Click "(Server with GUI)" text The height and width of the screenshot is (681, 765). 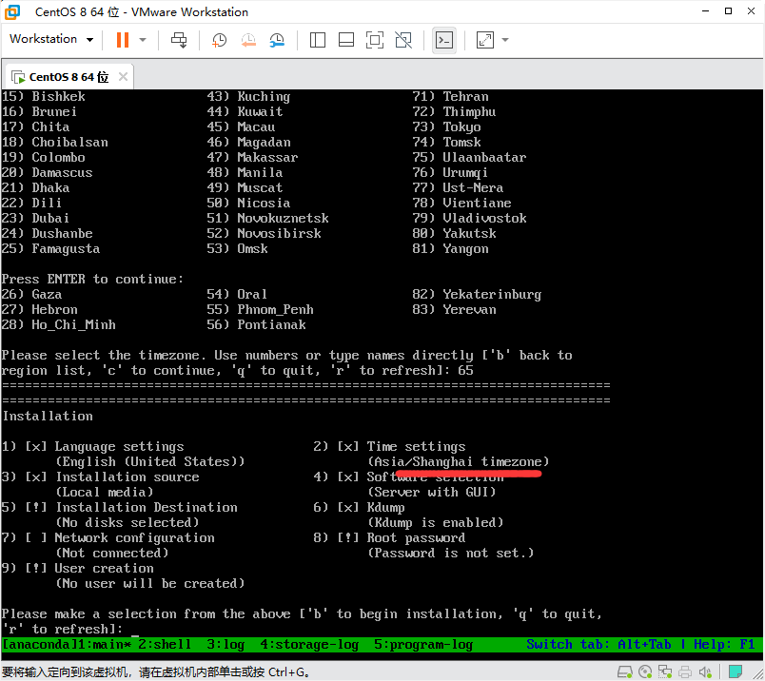[431, 493]
